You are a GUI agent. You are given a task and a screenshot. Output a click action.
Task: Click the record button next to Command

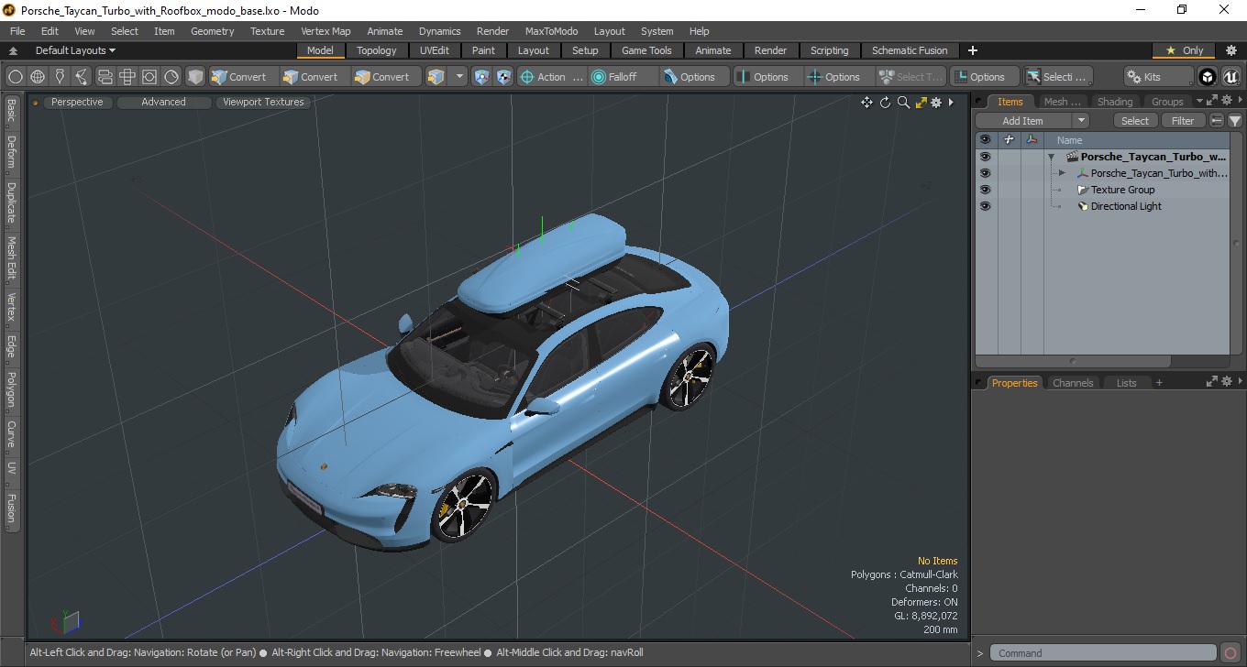coord(1230,653)
